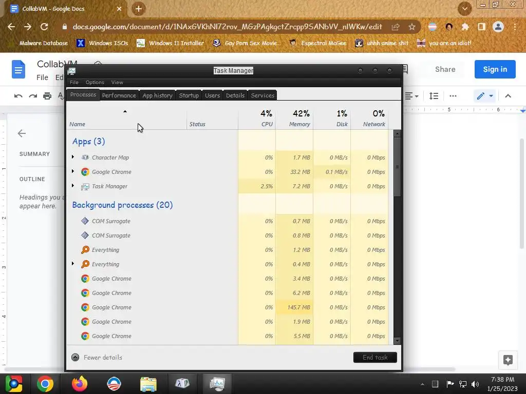Open Windows 11 Installer bookmark
This screenshot has height=394, width=526.
pyautogui.click(x=171, y=43)
